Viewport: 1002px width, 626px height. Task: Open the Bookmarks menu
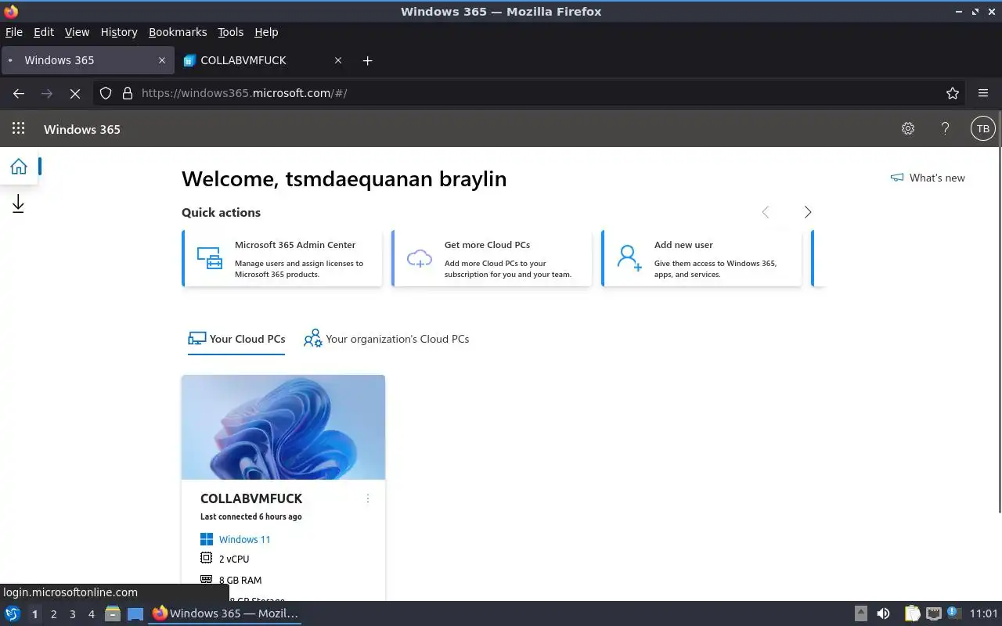click(x=178, y=32)
